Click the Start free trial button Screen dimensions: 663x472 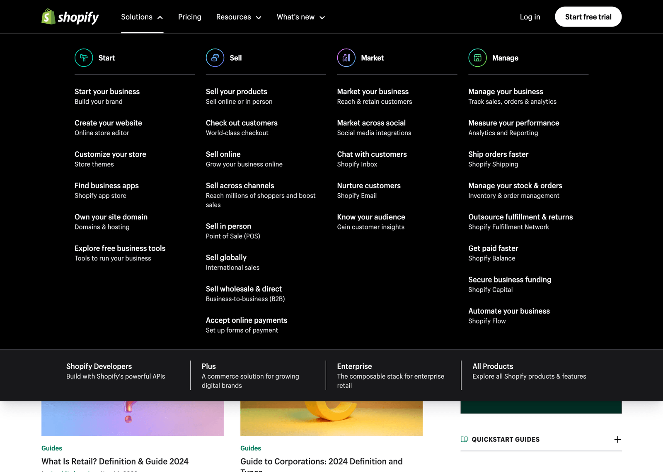click(x=588, y=17)
